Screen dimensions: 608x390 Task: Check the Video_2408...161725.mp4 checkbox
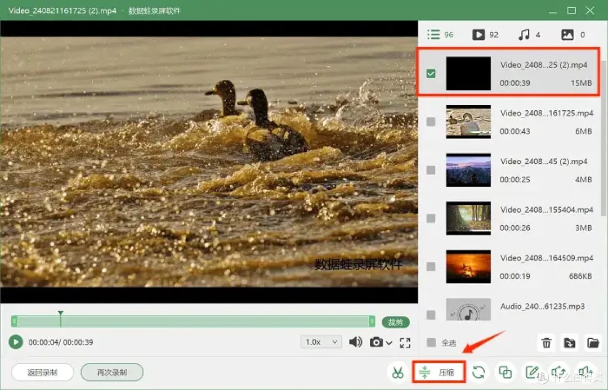[431, 122]
